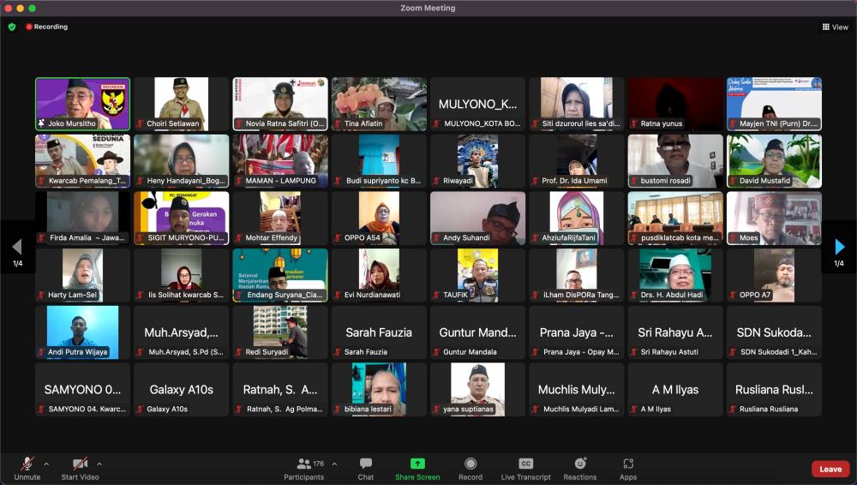Open the View layout menu
This screenshot has width=857, height=485.
pos(835,27)
